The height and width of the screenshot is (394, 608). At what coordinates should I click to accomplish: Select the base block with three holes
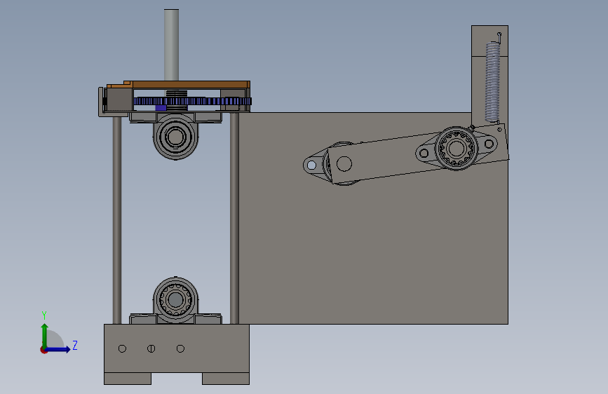[x=177, y=348]
